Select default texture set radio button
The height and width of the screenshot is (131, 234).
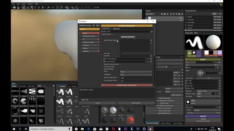pyautogui.click(x=186, y=17)
